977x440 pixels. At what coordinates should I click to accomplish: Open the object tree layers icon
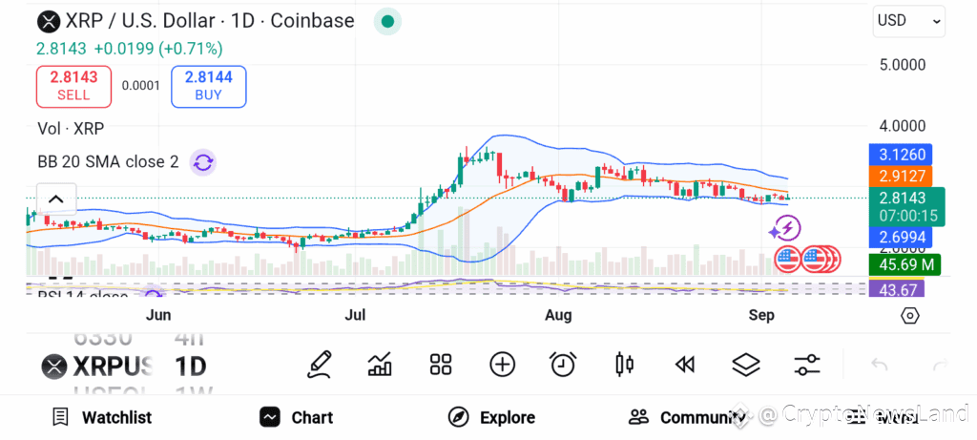(x=746, y=365)
